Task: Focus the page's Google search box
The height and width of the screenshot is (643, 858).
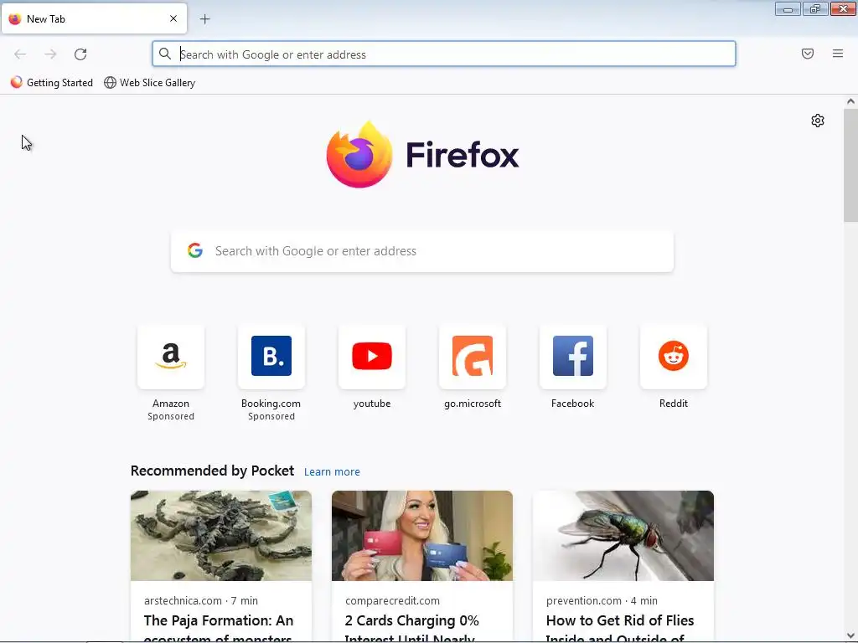Action: [x=422, y=251]
